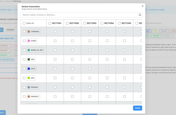The width and height of the screenshot is (176, 115).
Task: Switch to the CHOICES tab
Action: pos(10,30)
